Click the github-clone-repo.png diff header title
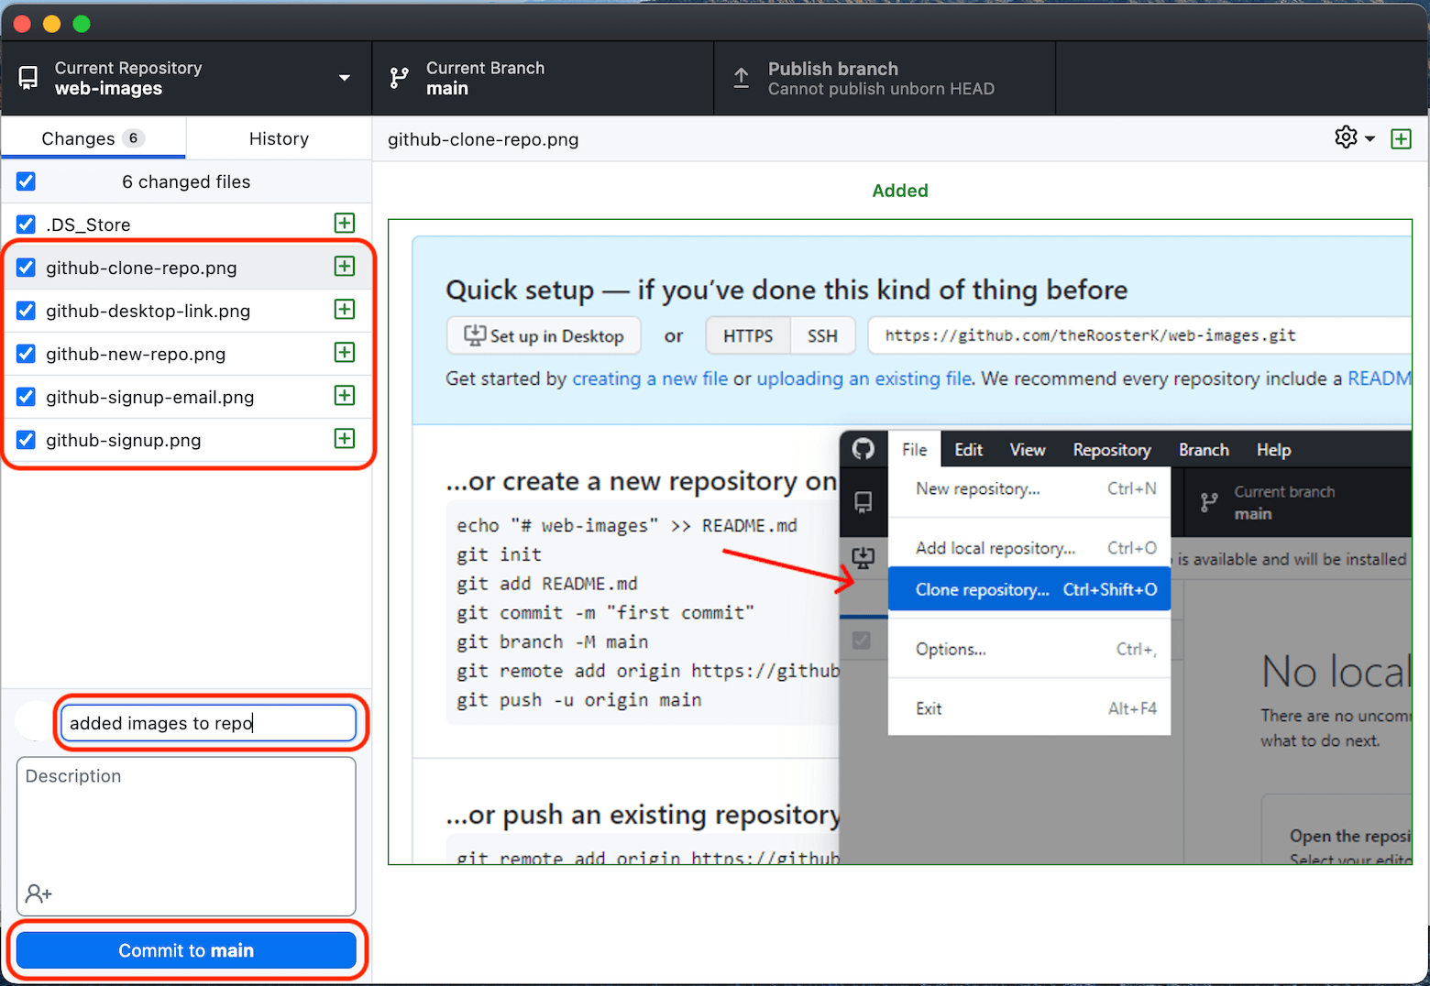The image size is (1430, 986). (x=483, y=139)
